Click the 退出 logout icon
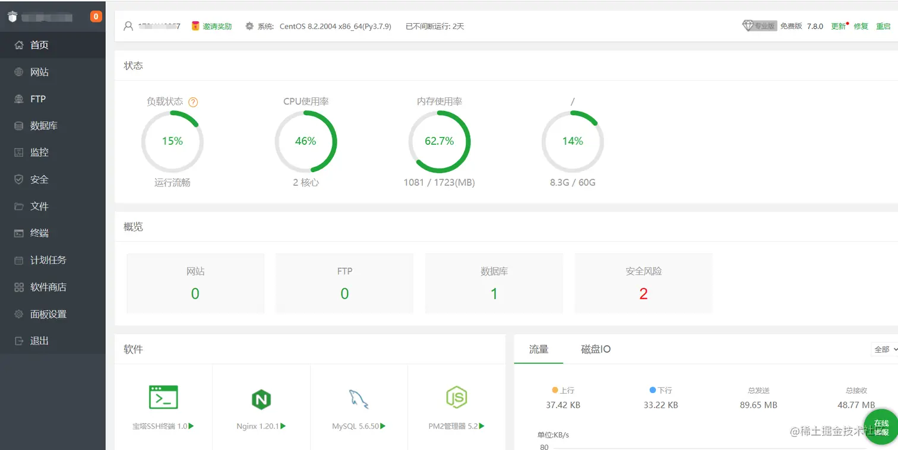The height and width of the screenshot is (450, 898). tap(19, 341)
